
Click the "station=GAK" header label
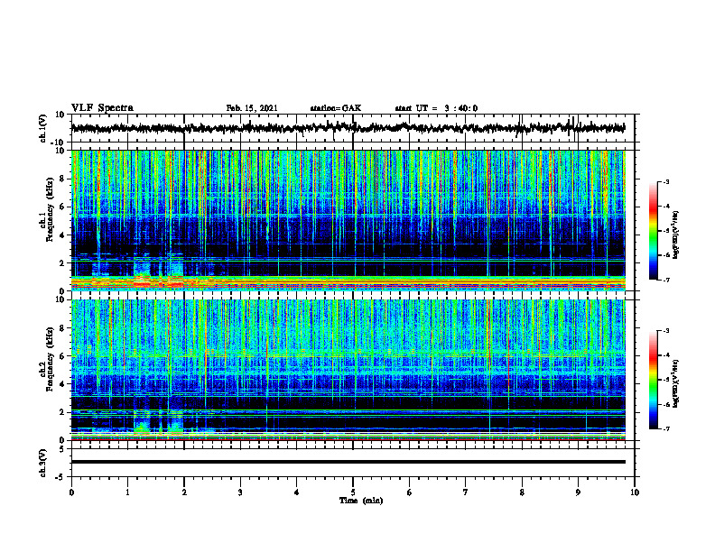click(x=336, y=108)
